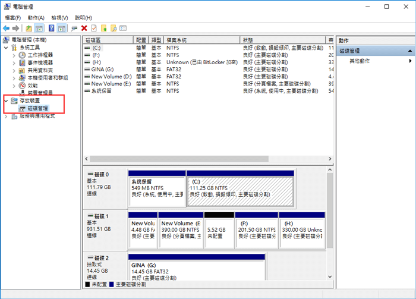Click the Up one level folder icon

click(x=29, y=28)
